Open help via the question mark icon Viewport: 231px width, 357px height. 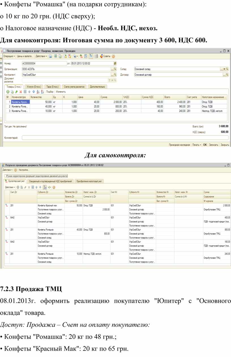click(114, 56)
